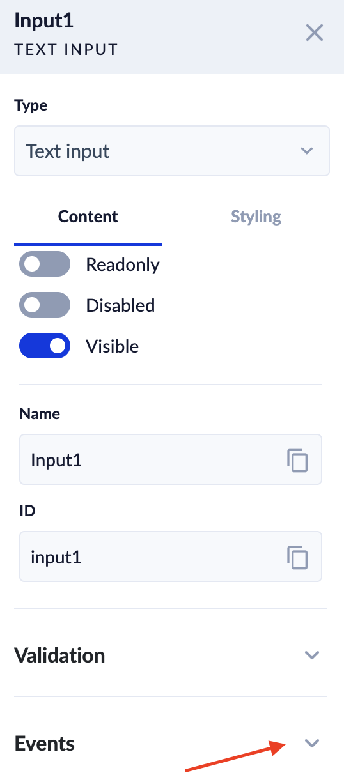Click the Input1 panel title
This screenshot has height=782, width=344.
(x=44, y=20)
